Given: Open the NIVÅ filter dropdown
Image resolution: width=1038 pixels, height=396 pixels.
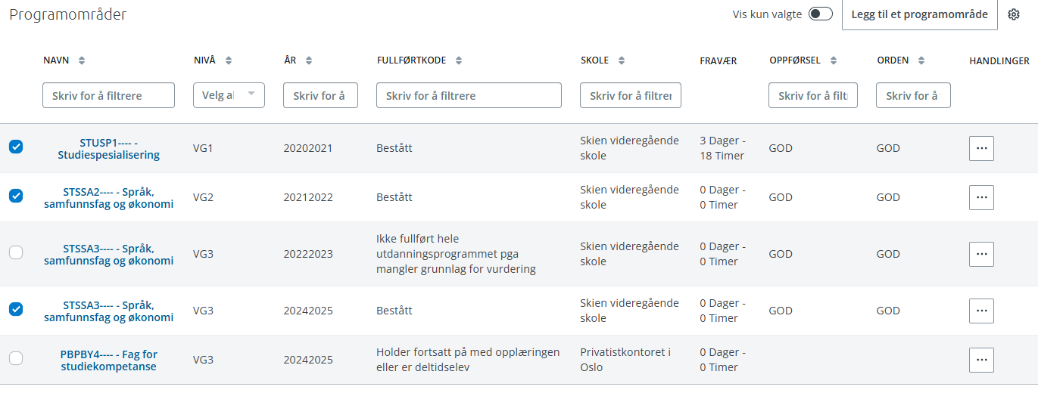Looking at the screenshot, I should click(229, 95).
